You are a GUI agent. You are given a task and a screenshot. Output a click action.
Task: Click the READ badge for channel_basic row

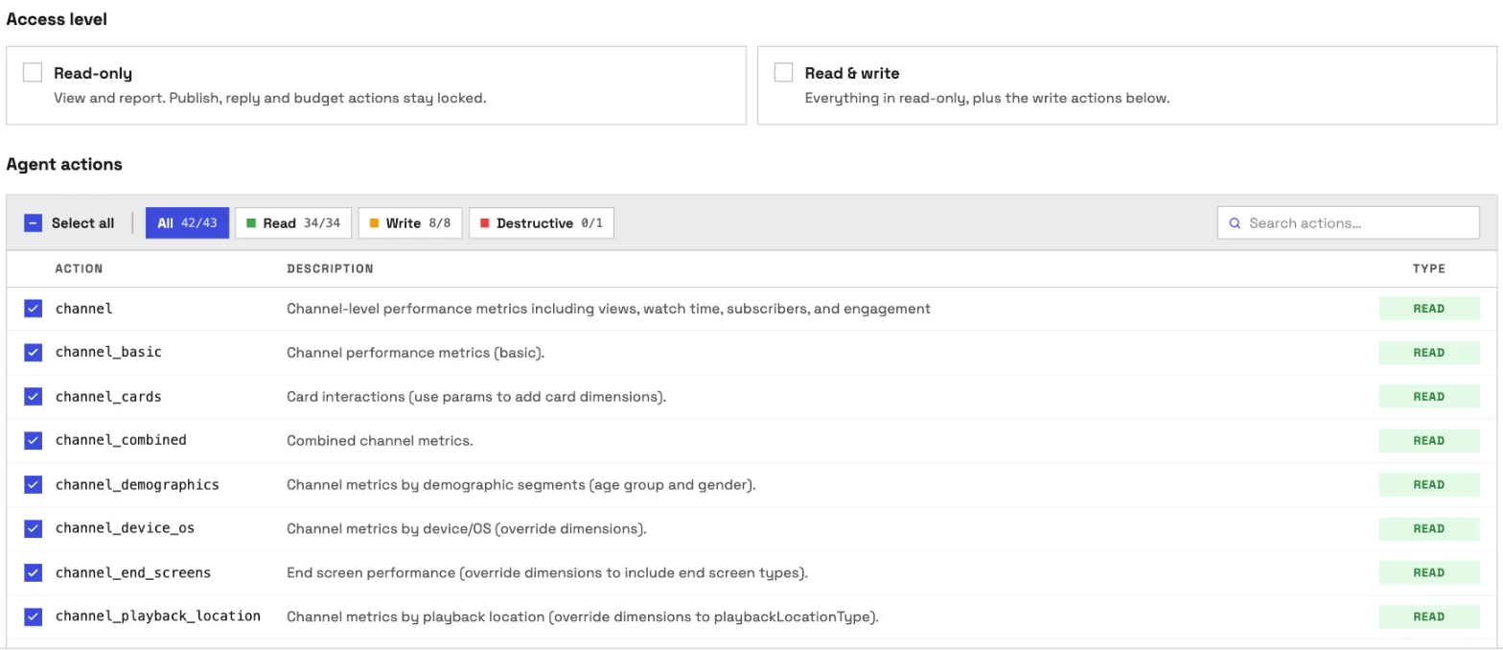pos(1428,353)
